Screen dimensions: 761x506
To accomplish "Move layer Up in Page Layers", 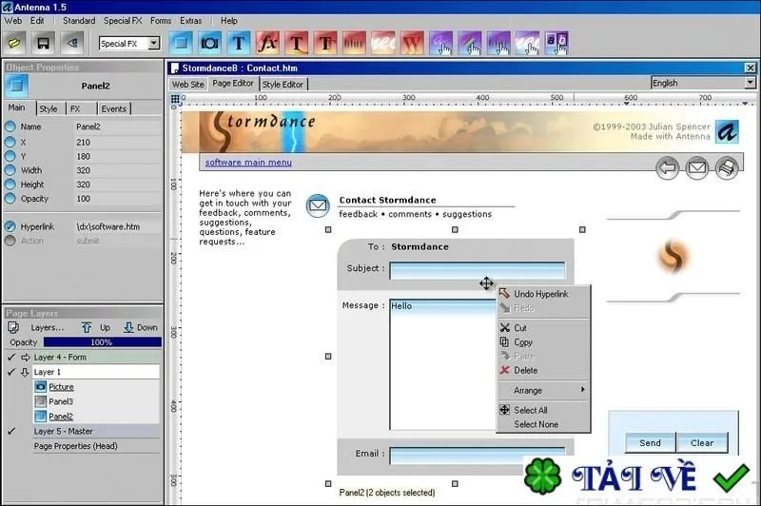I will click(96, 327).
